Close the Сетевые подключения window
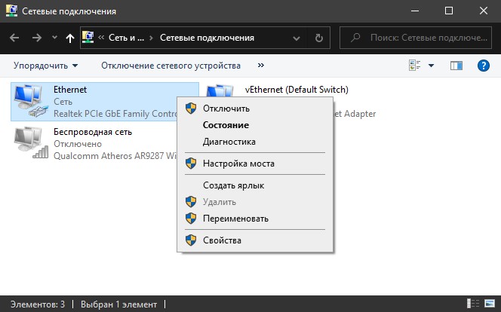 point(484,11)
